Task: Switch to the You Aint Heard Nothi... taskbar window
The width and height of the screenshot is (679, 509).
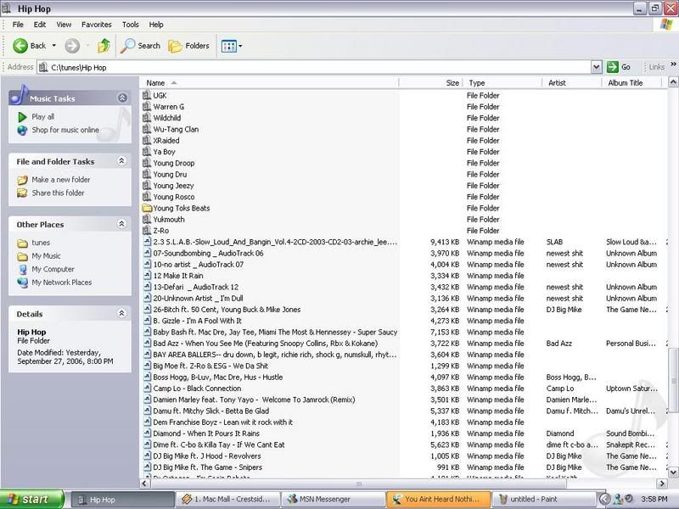Action: pos(438,499)
